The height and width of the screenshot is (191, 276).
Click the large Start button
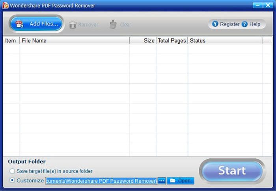pyautogui.click(x=232, y=171)
